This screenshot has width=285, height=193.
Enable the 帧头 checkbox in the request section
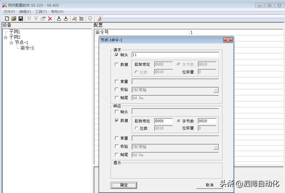(x=117, y=55)
